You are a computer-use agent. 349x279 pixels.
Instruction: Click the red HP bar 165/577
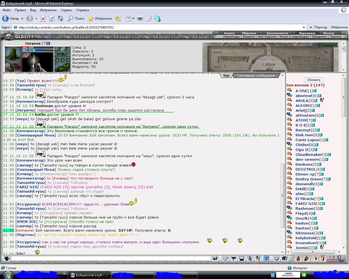point(37,47)
